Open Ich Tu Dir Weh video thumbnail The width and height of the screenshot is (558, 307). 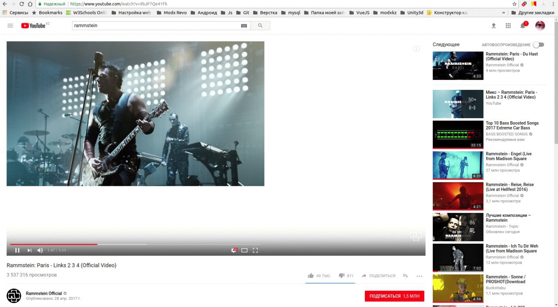[x=458, y=258]
